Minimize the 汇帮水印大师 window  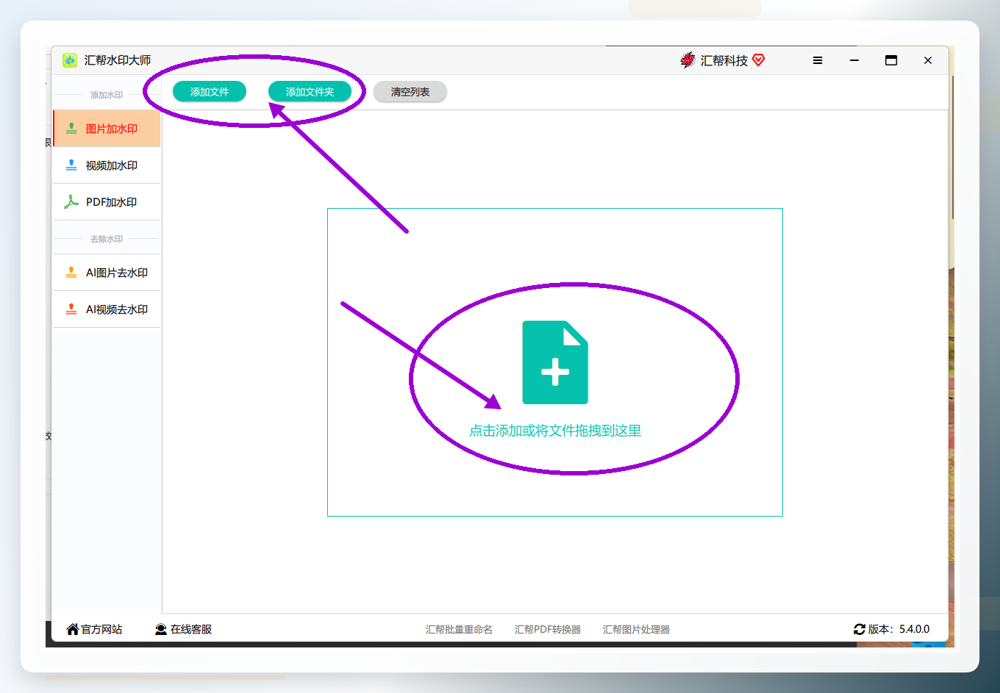click(x=854, y=60)
